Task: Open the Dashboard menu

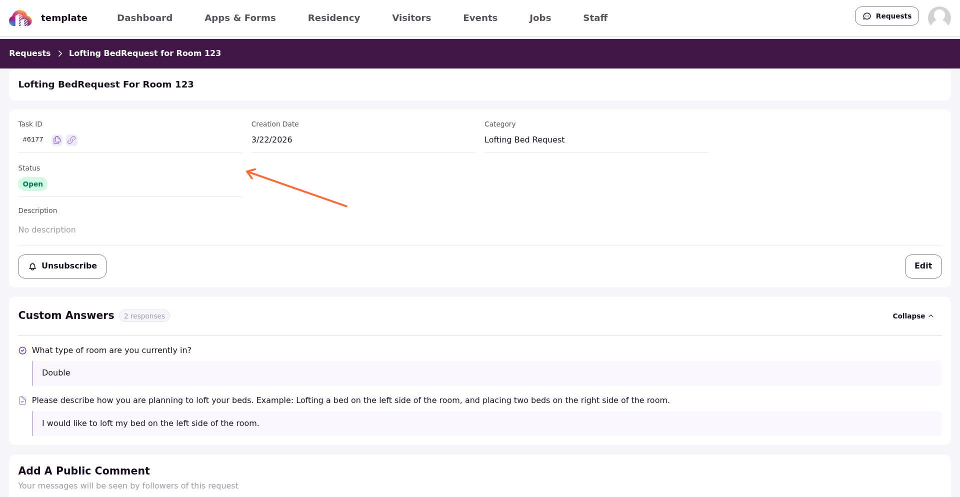Action: (x=144, y=18)
